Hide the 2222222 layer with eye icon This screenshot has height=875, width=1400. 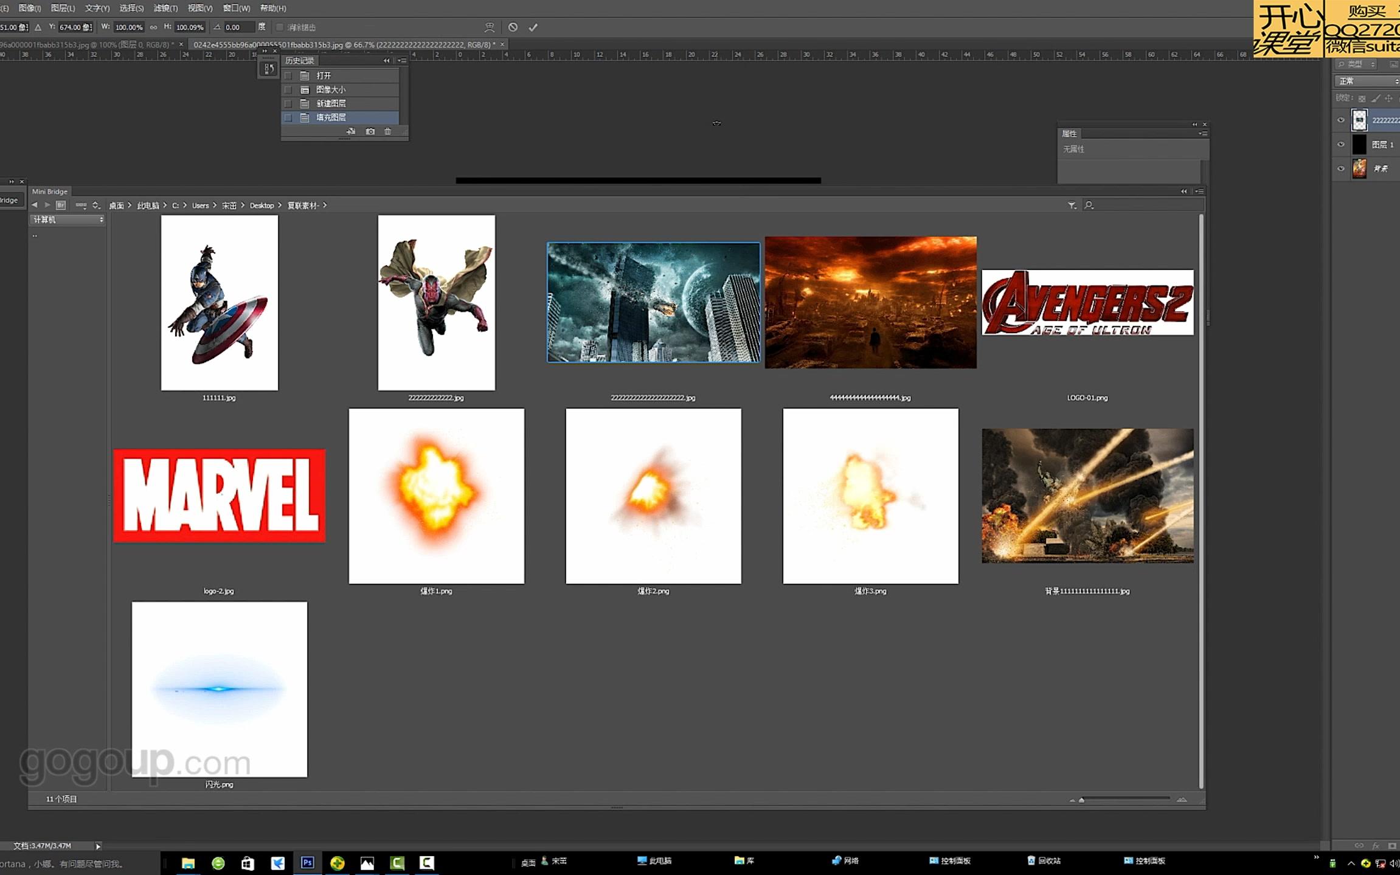[x=1340, y=120]
